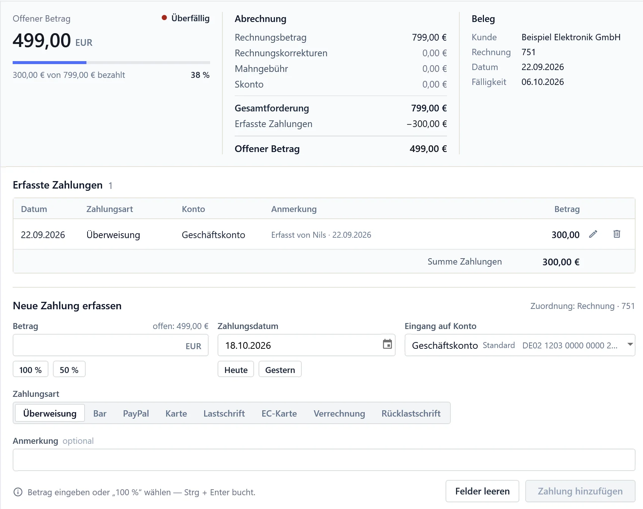Clear the form with Felder leeren
Screen dimensions: 643x509
[x=482, y=491]
